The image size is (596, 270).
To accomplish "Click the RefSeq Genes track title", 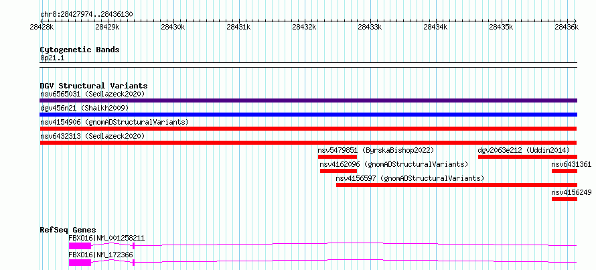I will [68, 230].
